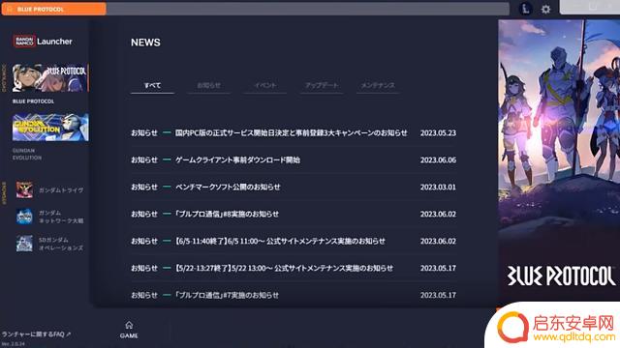Viewport: 620px width, 348px height.
Task: Click the NEWS heading
Action: [145, 43]
